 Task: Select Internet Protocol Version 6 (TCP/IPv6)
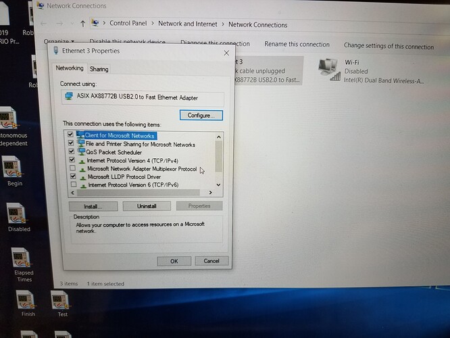coord(130,185)
